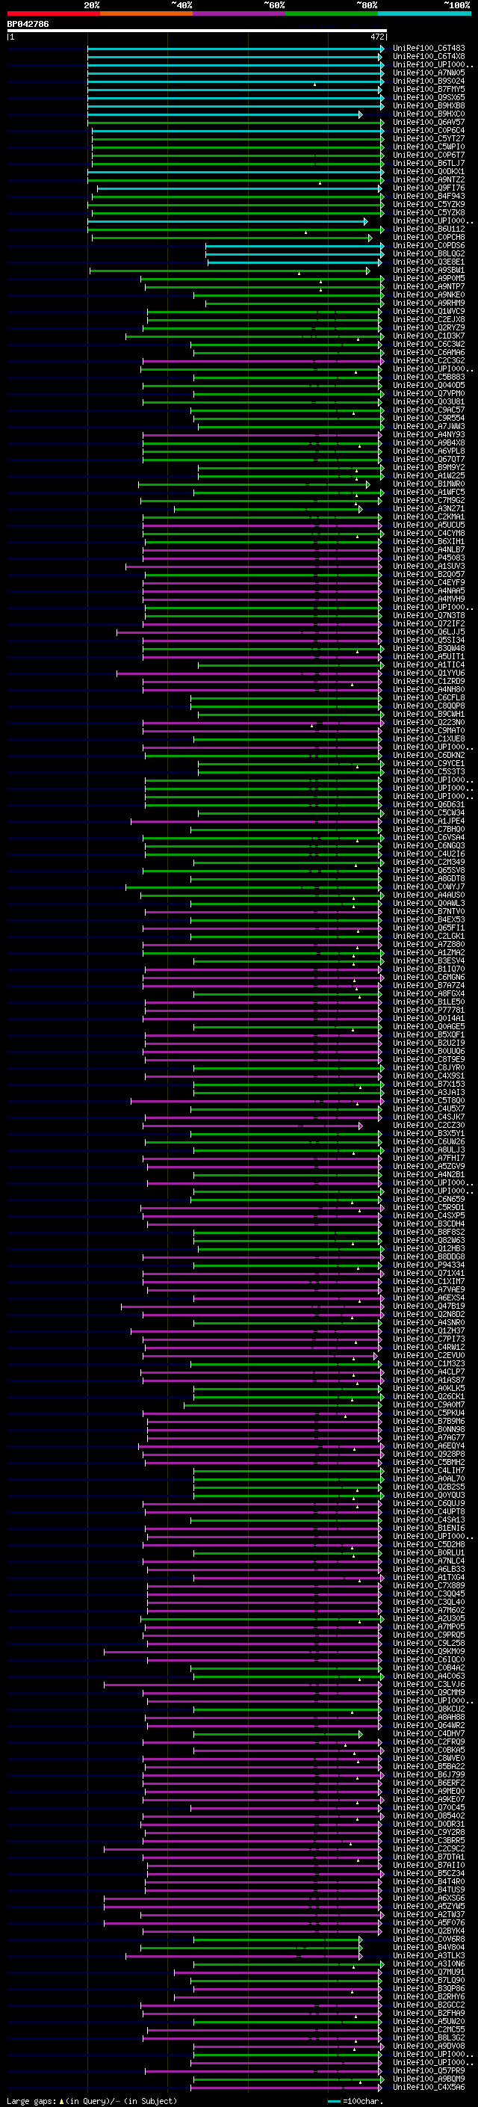478x2107 pixels.
Task: Click the purple ~60% identity legend segment
Action: tap(238, 13)
